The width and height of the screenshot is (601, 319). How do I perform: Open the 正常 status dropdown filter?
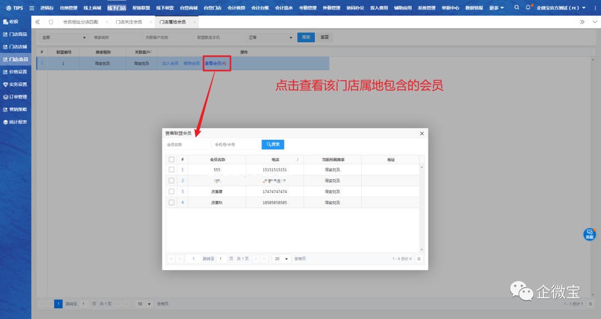(270, 37)
